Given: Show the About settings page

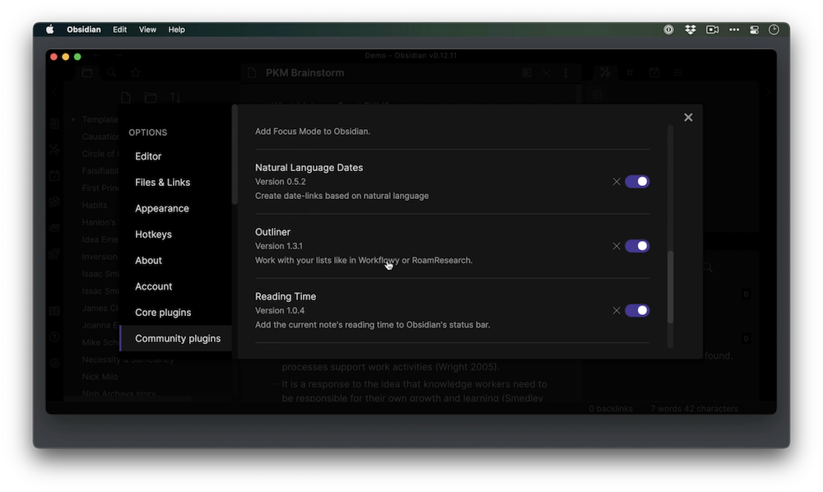Looking at the screenshot, I should (176, 261).
